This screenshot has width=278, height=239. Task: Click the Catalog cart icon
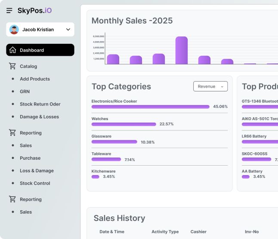click(x=13, y=66)
